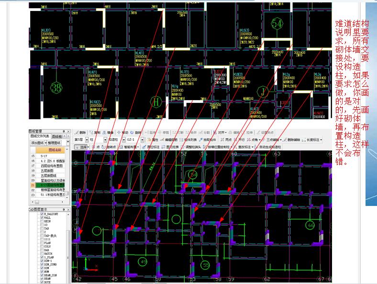
Task: Click the 调整柱端头 tool
Action: tap(191, 147)
